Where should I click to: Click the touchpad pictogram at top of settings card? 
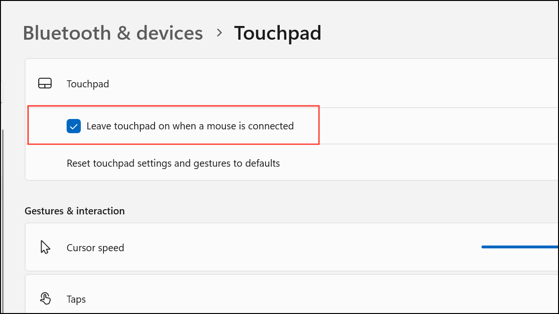[45, 83]
